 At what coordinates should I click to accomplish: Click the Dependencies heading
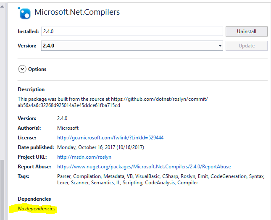tap(34, 199)
